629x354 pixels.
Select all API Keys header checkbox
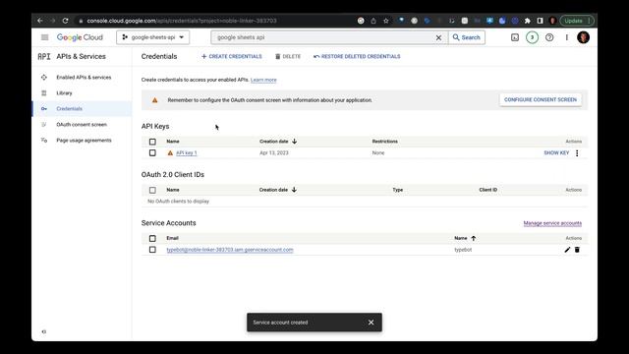[x=152, y=142]
